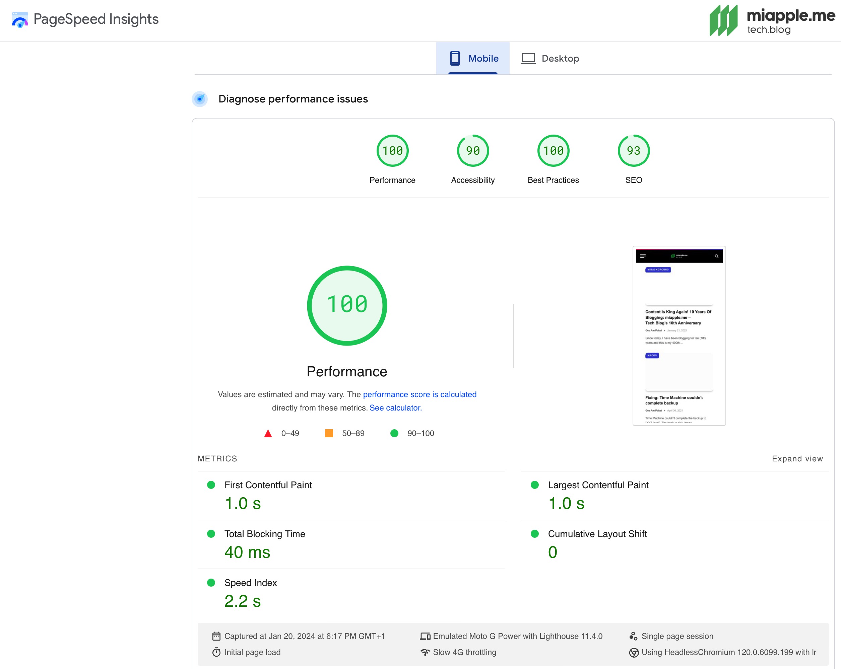
Task: Click the Diagnose performance issues heading
Action: [293, 99]
